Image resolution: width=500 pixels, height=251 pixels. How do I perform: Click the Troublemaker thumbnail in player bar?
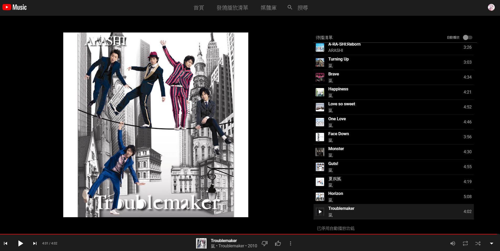(x=201, y=243)
